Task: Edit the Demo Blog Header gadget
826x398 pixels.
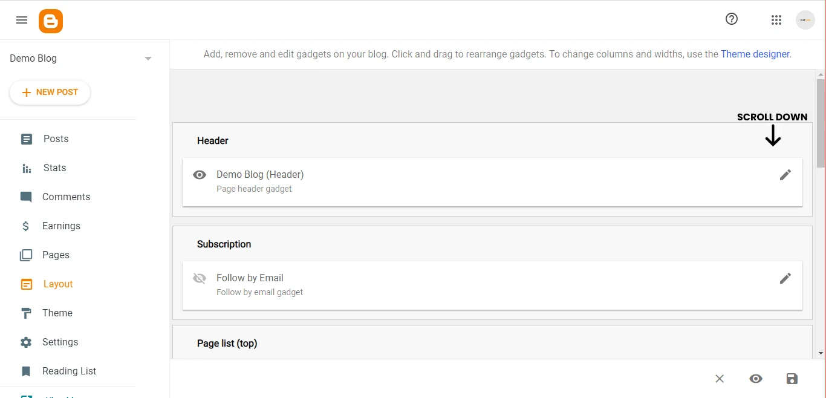Action: click(x=785, y=175)
